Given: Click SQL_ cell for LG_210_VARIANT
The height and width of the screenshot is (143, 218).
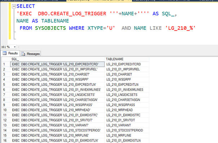Looking at the screenshot, I should click(57, 125).
